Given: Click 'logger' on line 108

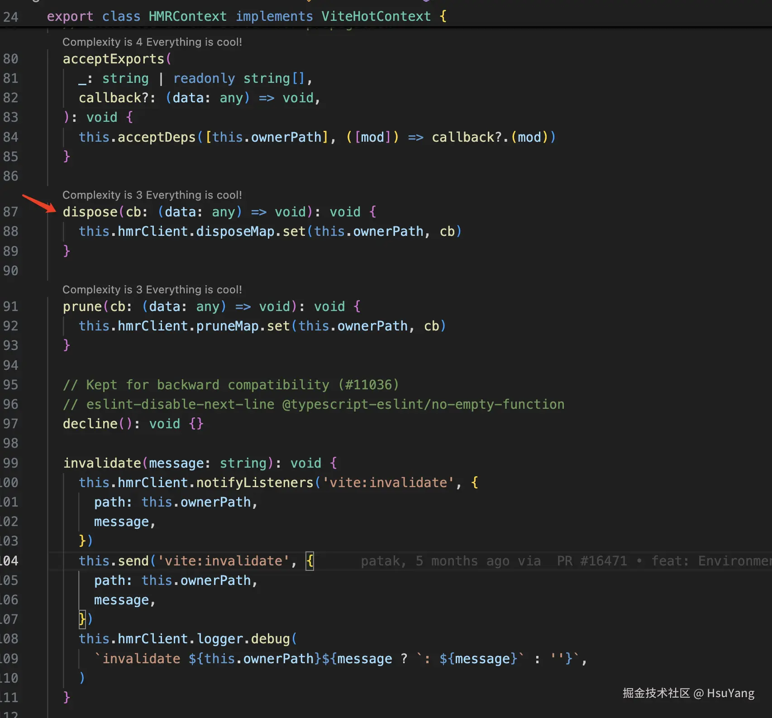Looking at the screenshot, I should point(220,639).
